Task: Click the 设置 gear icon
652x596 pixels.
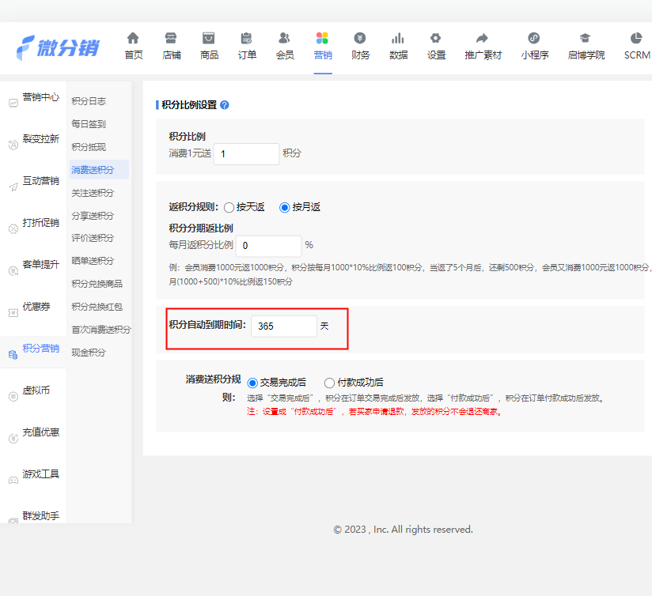Action: tap(436, 38)
